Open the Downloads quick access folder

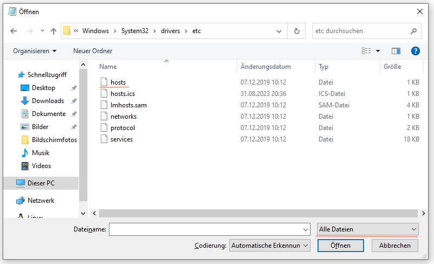tap(48, 101)
